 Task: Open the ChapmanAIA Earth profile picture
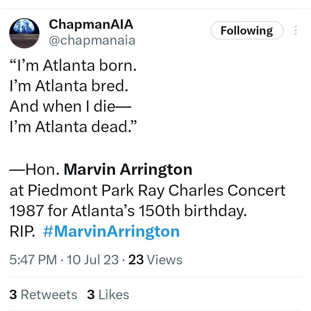(x=24, y=33)
